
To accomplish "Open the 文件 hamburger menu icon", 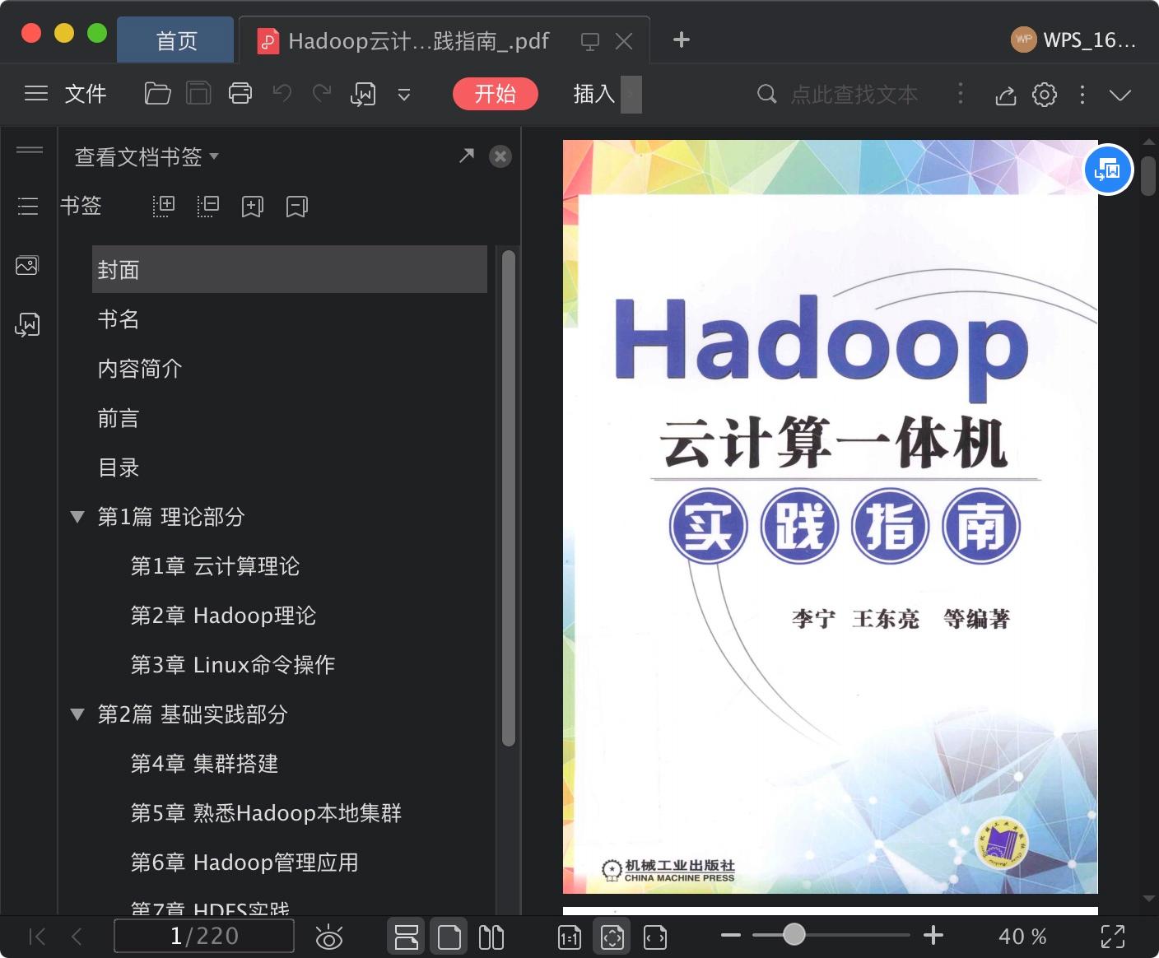I will pyautogui.click(x=36, y=94).
